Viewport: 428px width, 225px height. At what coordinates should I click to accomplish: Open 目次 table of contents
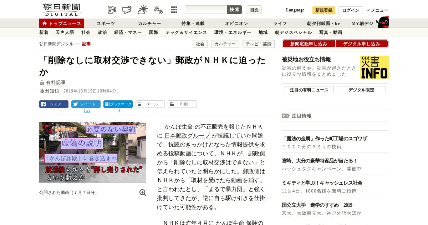[254, 10]
